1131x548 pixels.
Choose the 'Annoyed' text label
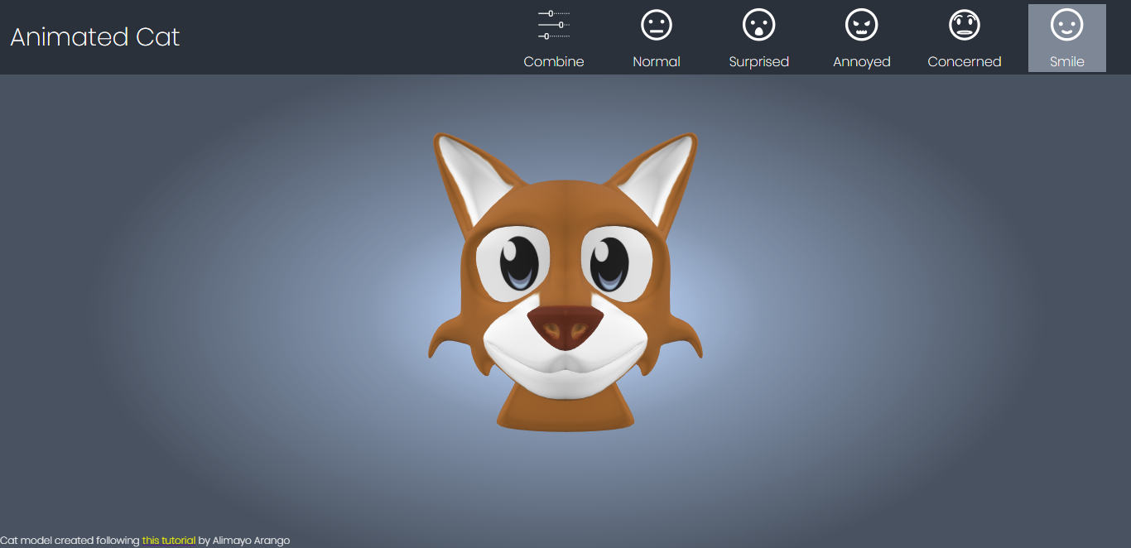point(861,62)
